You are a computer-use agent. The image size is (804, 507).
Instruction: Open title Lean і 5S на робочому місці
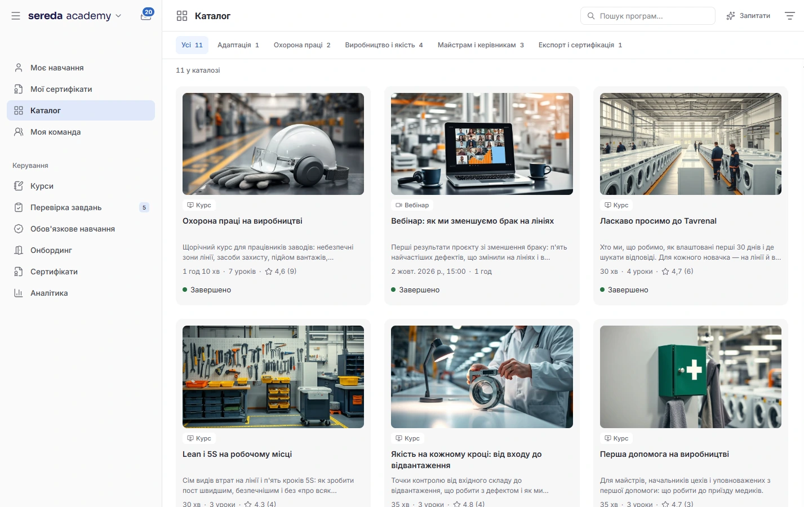237,454
